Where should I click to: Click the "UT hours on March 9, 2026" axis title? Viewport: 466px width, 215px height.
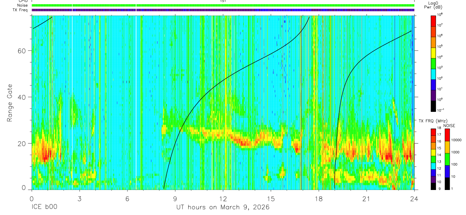tap(223, 207)
